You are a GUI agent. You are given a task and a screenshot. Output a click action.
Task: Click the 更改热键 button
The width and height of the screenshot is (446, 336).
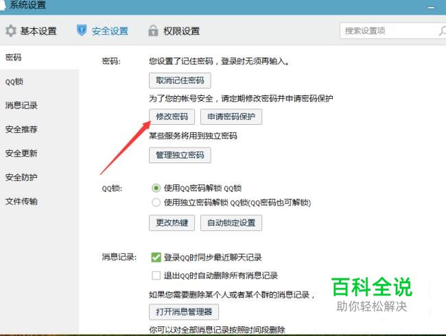[x=172, y=223]
